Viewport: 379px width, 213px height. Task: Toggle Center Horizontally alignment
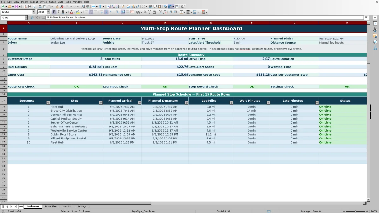click(91, 12)
